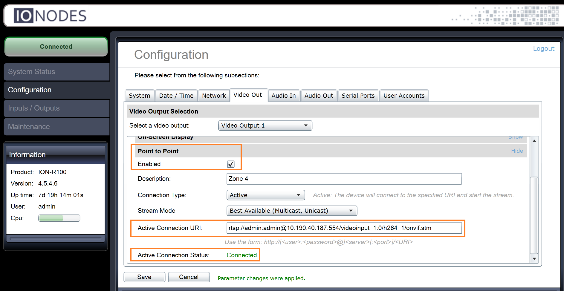Open the Stream Mode dropdown

(x=291, y=211)
